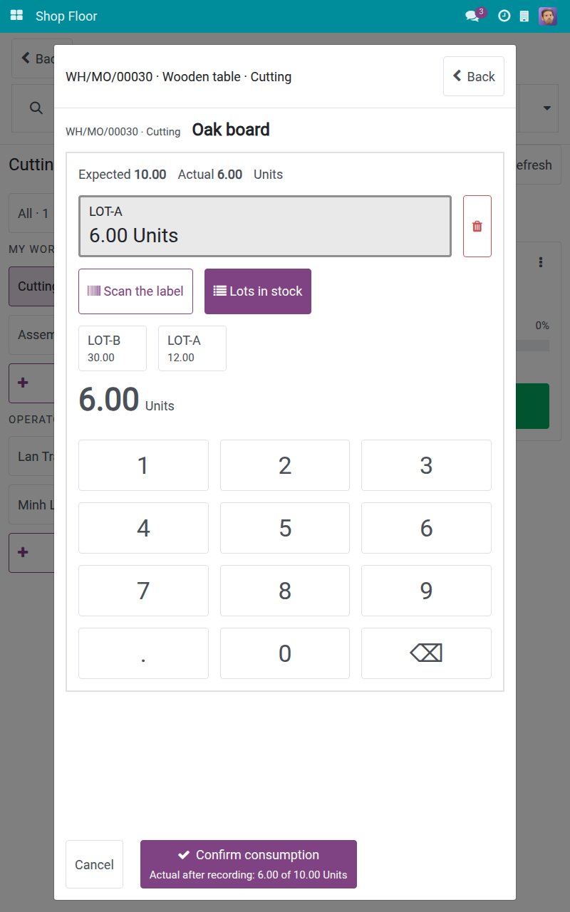Click the company building icon
The width and height of the screenshot is (570, 912).
(x=524, y=16)
